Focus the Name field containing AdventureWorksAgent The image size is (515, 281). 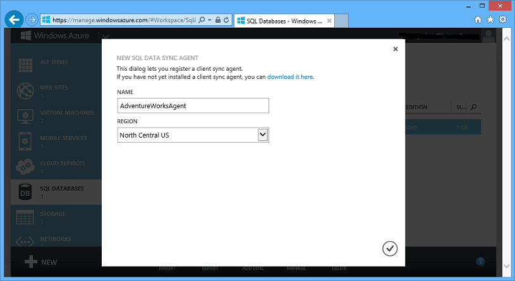click(193, 105)
